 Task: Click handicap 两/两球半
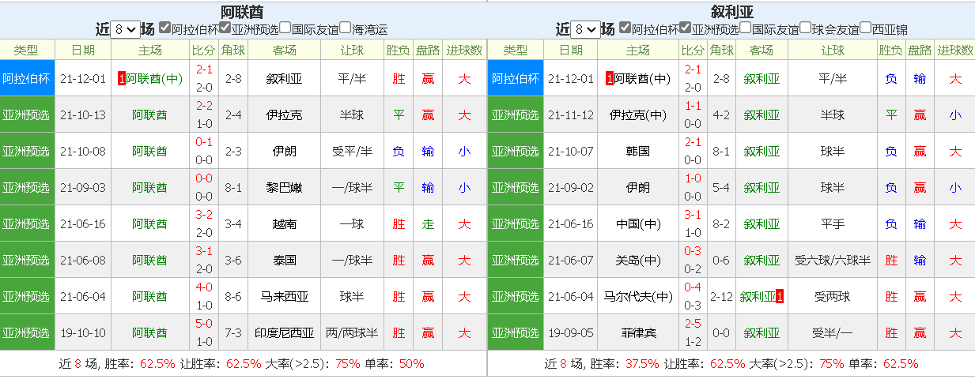coord(351,333)
